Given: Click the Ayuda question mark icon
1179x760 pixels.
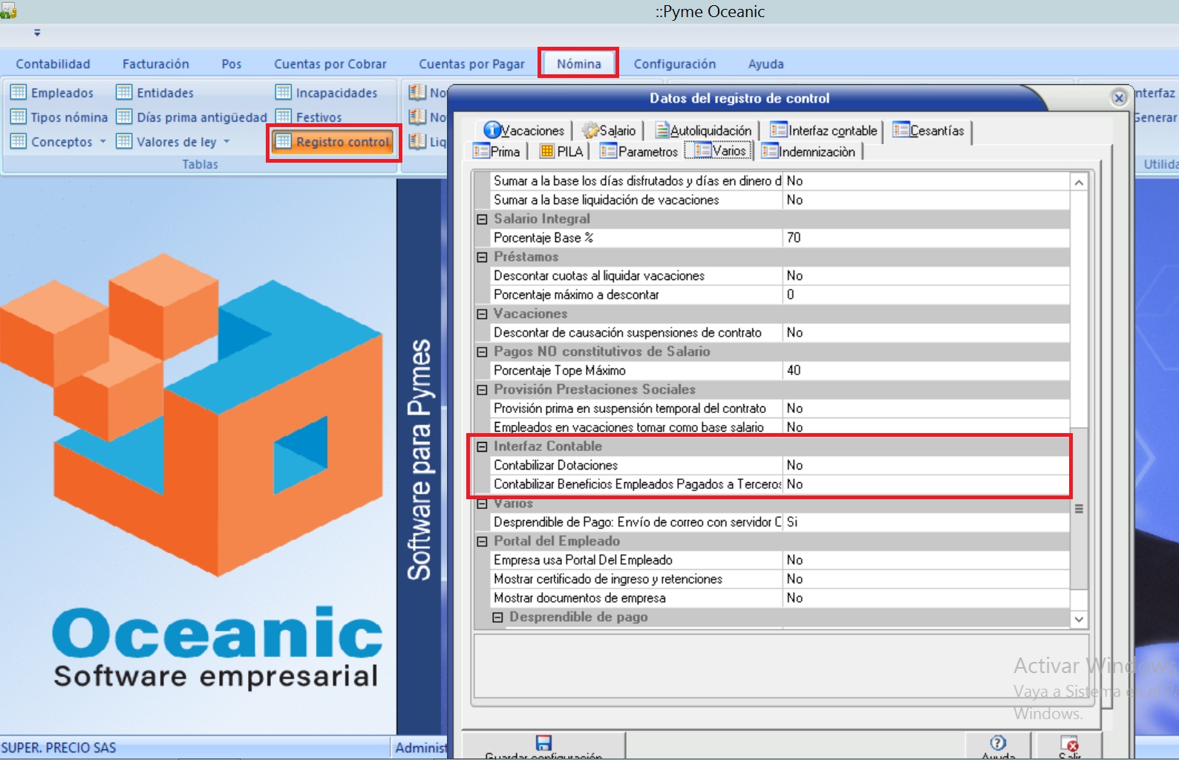Looking at the screenshot, I should point(998,743).
